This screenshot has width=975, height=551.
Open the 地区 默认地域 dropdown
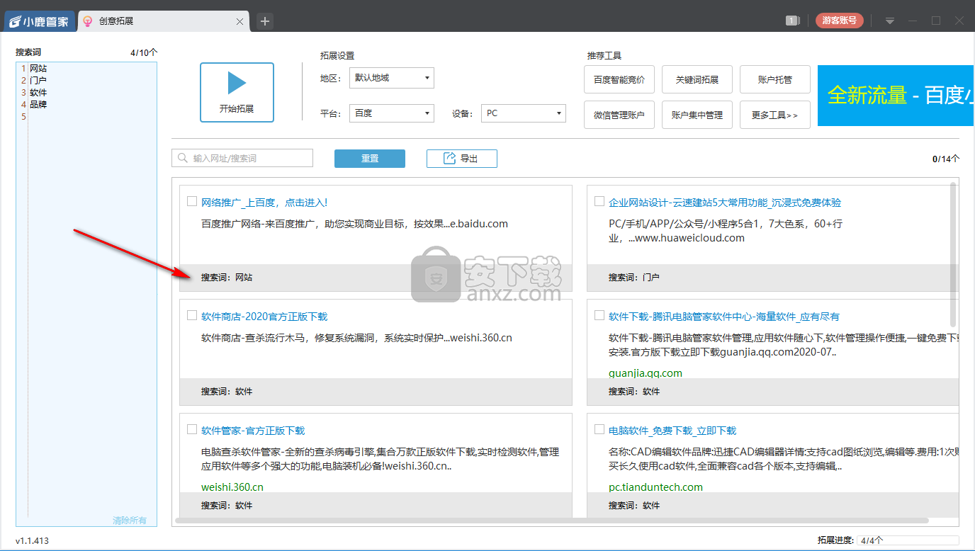[x=392, y=78]
